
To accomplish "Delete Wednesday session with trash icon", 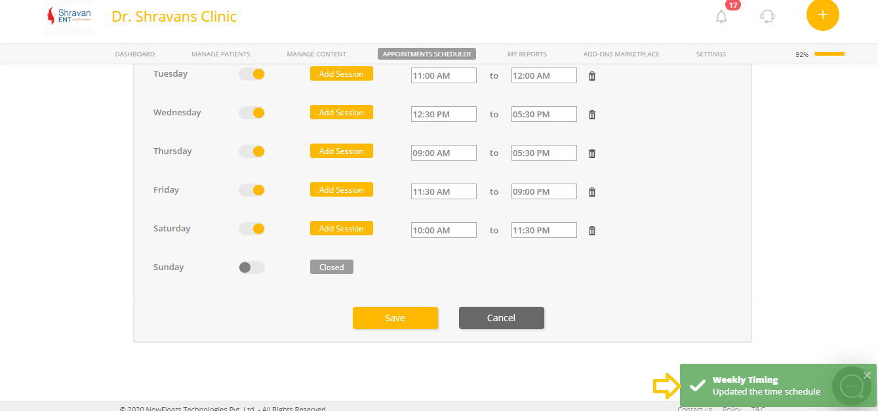I will tap(592, 115).
